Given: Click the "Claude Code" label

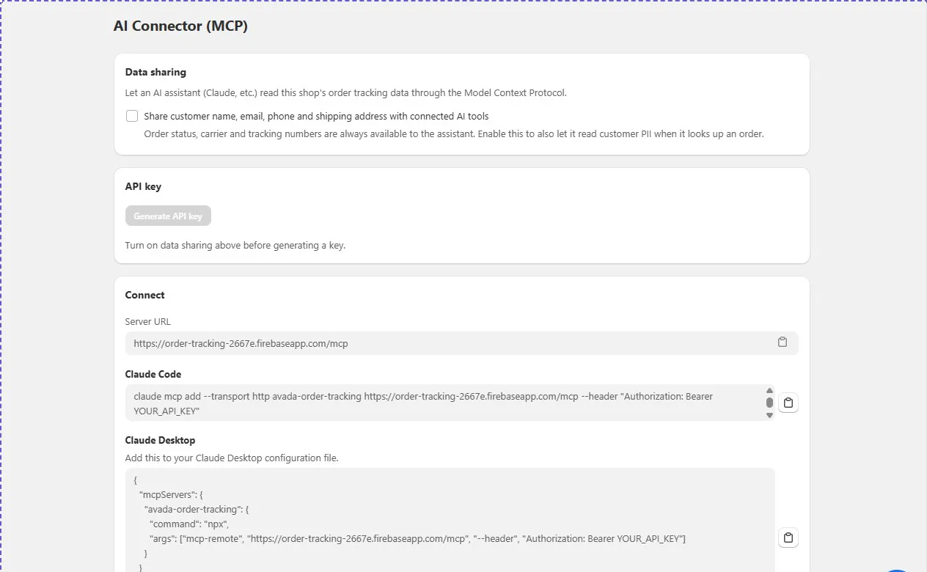Looking at the screenshot, I should click(x=153, y=374).
